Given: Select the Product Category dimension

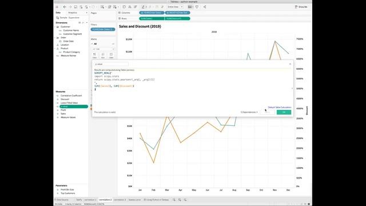Looking at the screenshot, I should (71, 52).
